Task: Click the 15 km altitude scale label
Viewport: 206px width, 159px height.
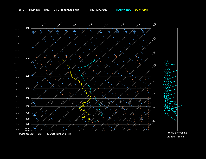Action: [x=16, y=36]
